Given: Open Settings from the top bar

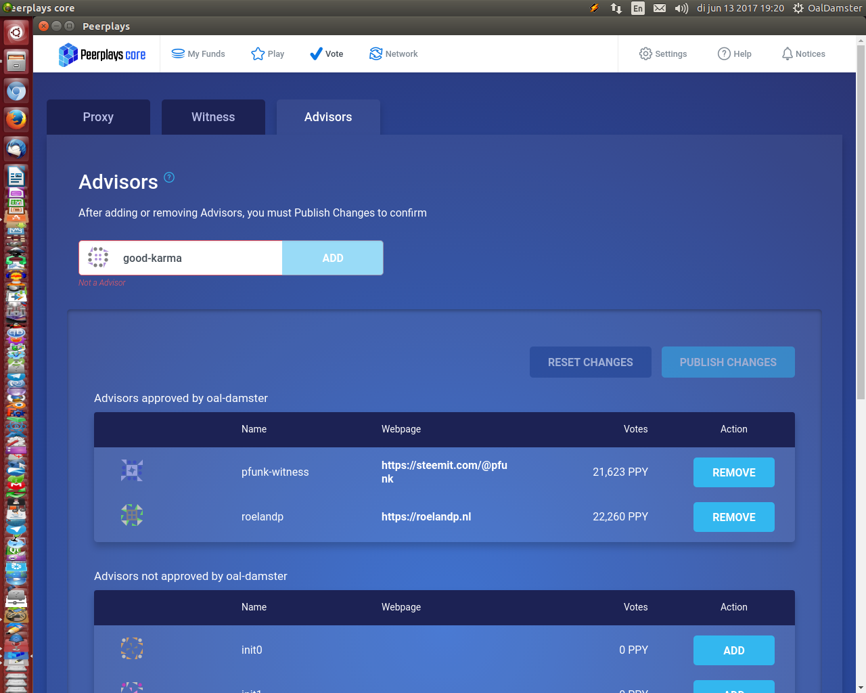Looking at the screenshot, I should (663, 54).
